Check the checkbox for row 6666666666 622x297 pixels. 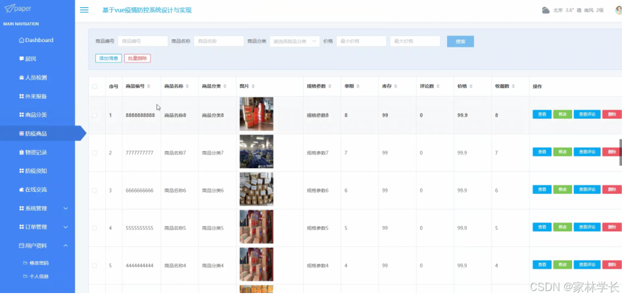tap(95, 191)
